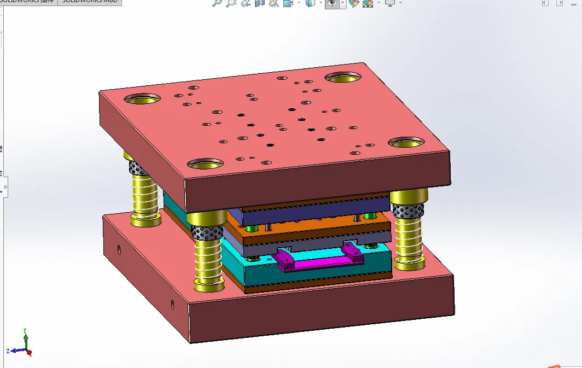
Task: Click the Edit Appearance icon
Action: (354, 3)
